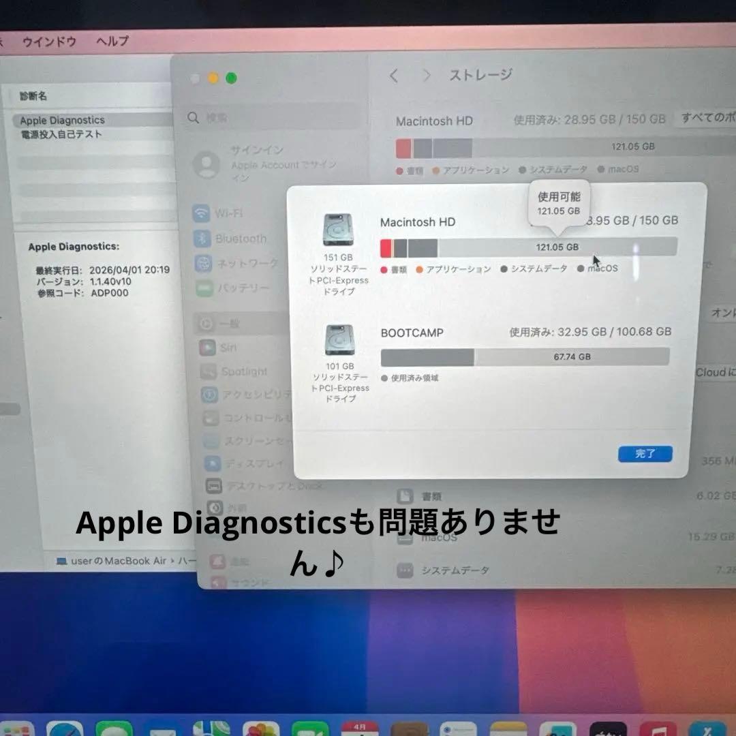Image resolution: width=736 pixels, height=736 pixels.
Task: Zoom the settings window with the green button
Action: 231,78
